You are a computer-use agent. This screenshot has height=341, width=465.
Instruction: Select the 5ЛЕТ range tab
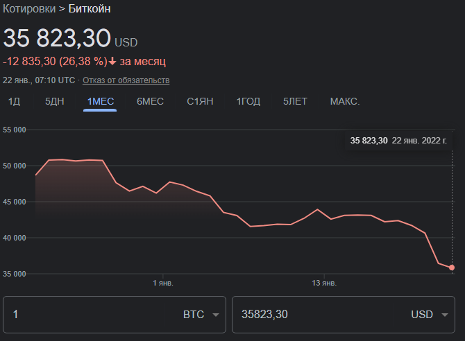(x=295, y=101)
